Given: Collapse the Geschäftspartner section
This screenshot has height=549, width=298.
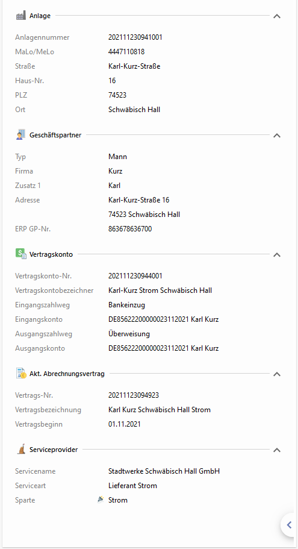Looking at the screenshot, I should point(277,135).
